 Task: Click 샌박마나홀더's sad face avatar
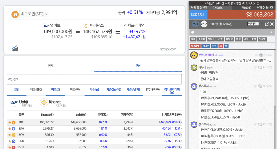point(194,55)
